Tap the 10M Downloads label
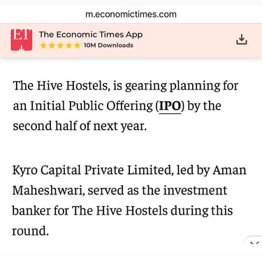This screenshot has width=262, height=260. point(108,45)
